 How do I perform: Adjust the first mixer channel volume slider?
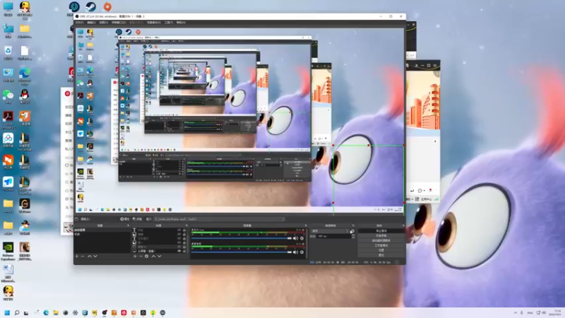click(x=242, y=238)
